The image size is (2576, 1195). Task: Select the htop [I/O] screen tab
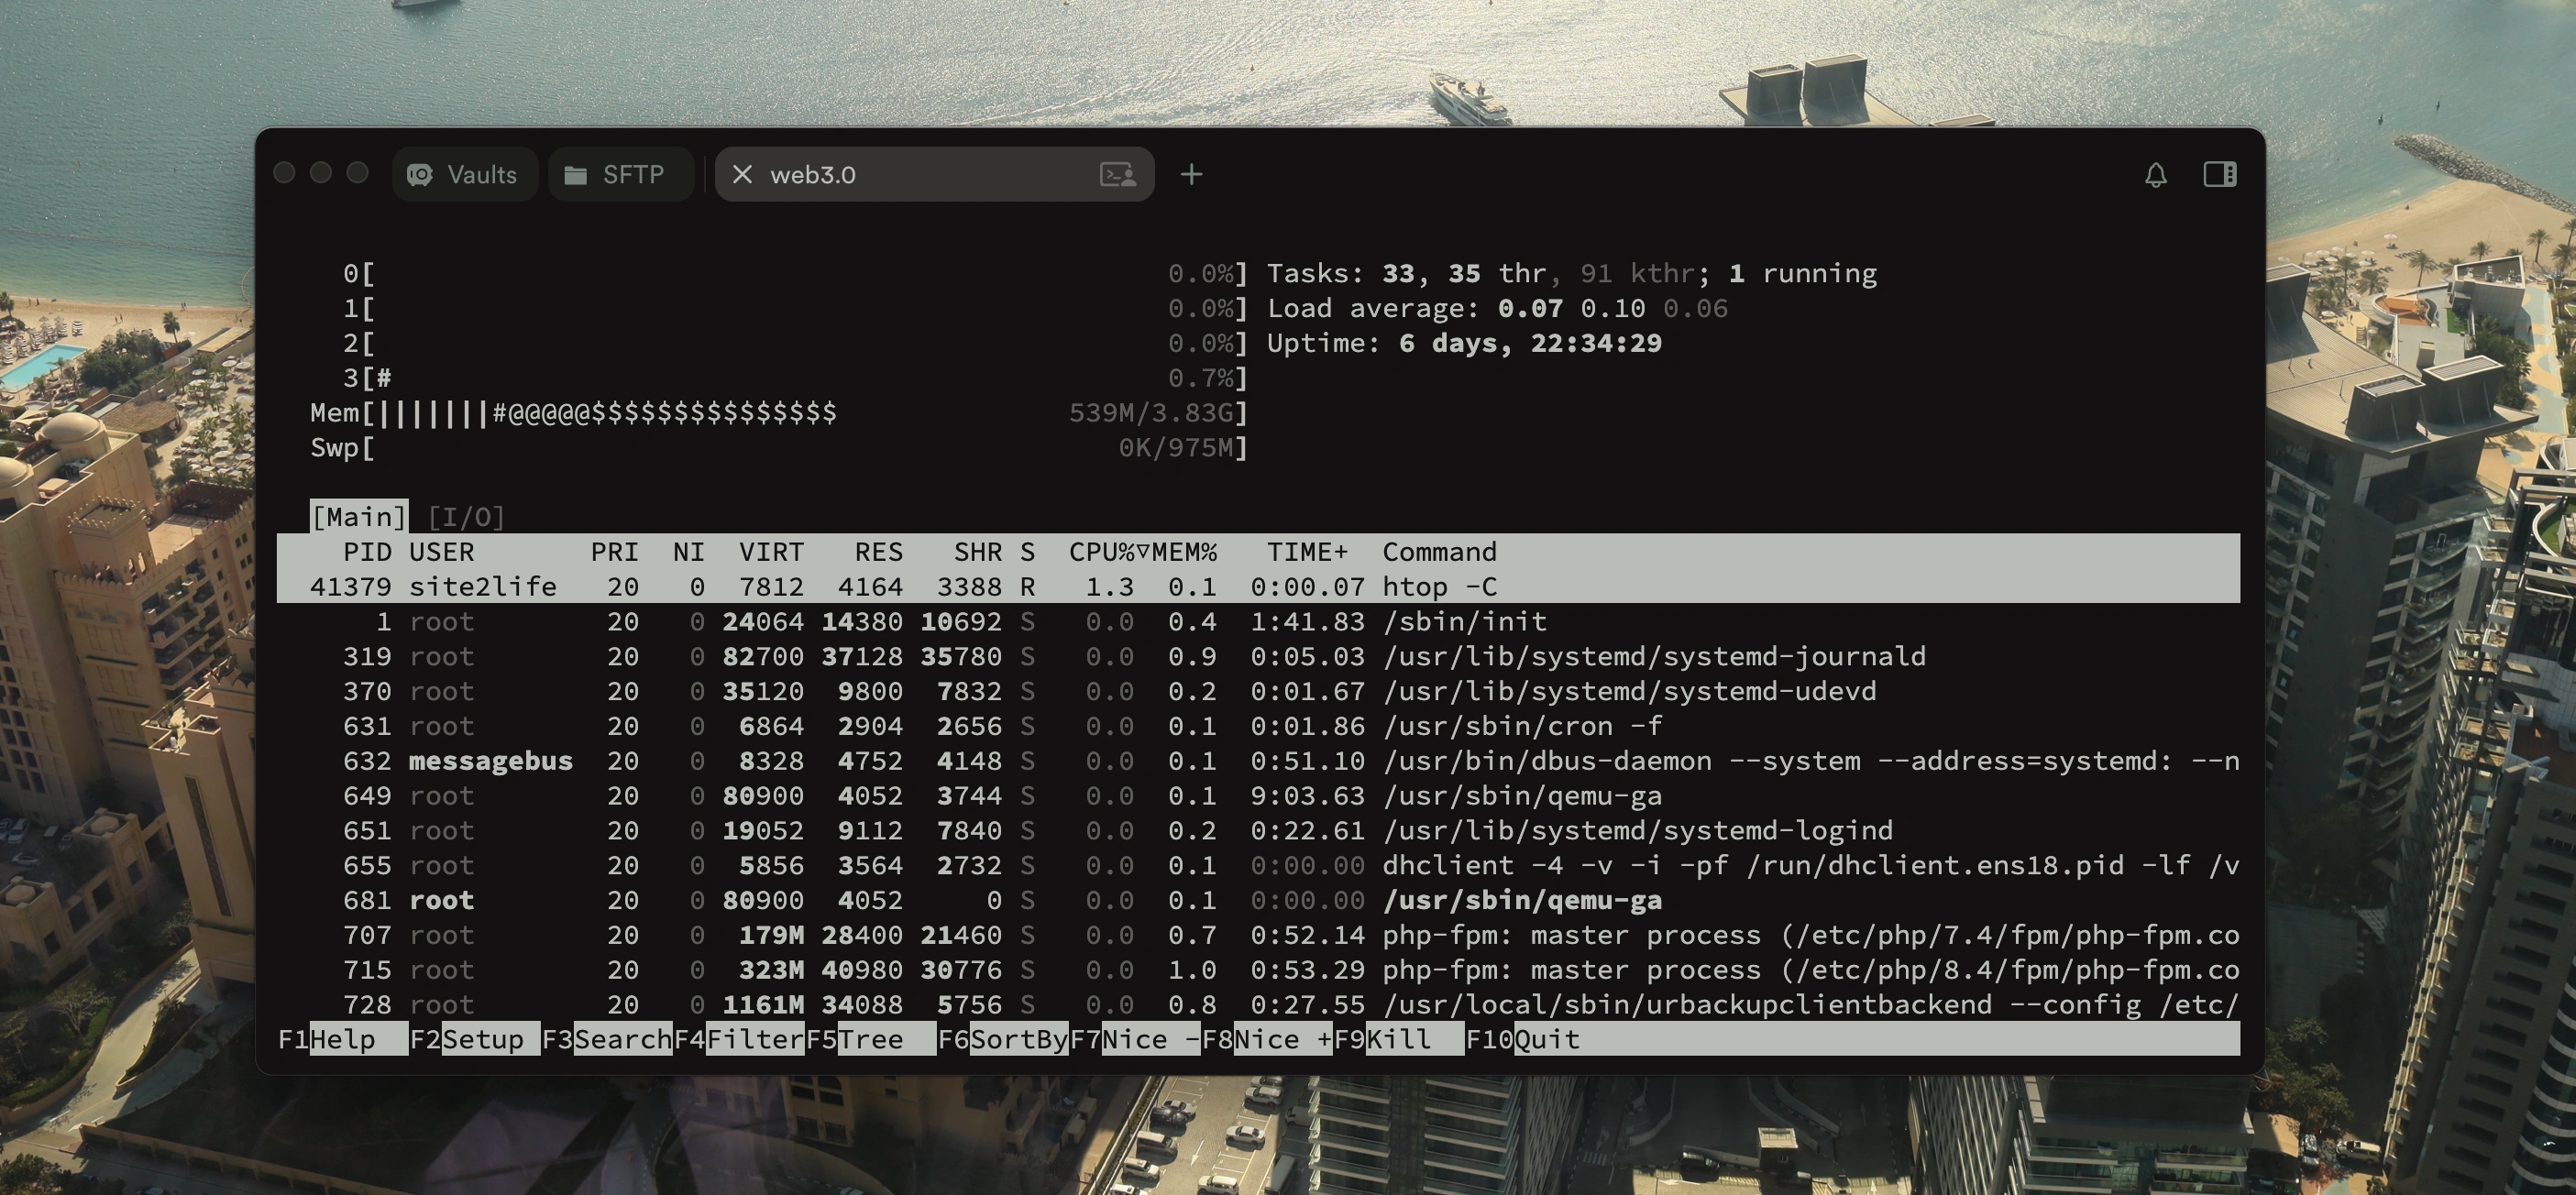[x=466, y=517]
